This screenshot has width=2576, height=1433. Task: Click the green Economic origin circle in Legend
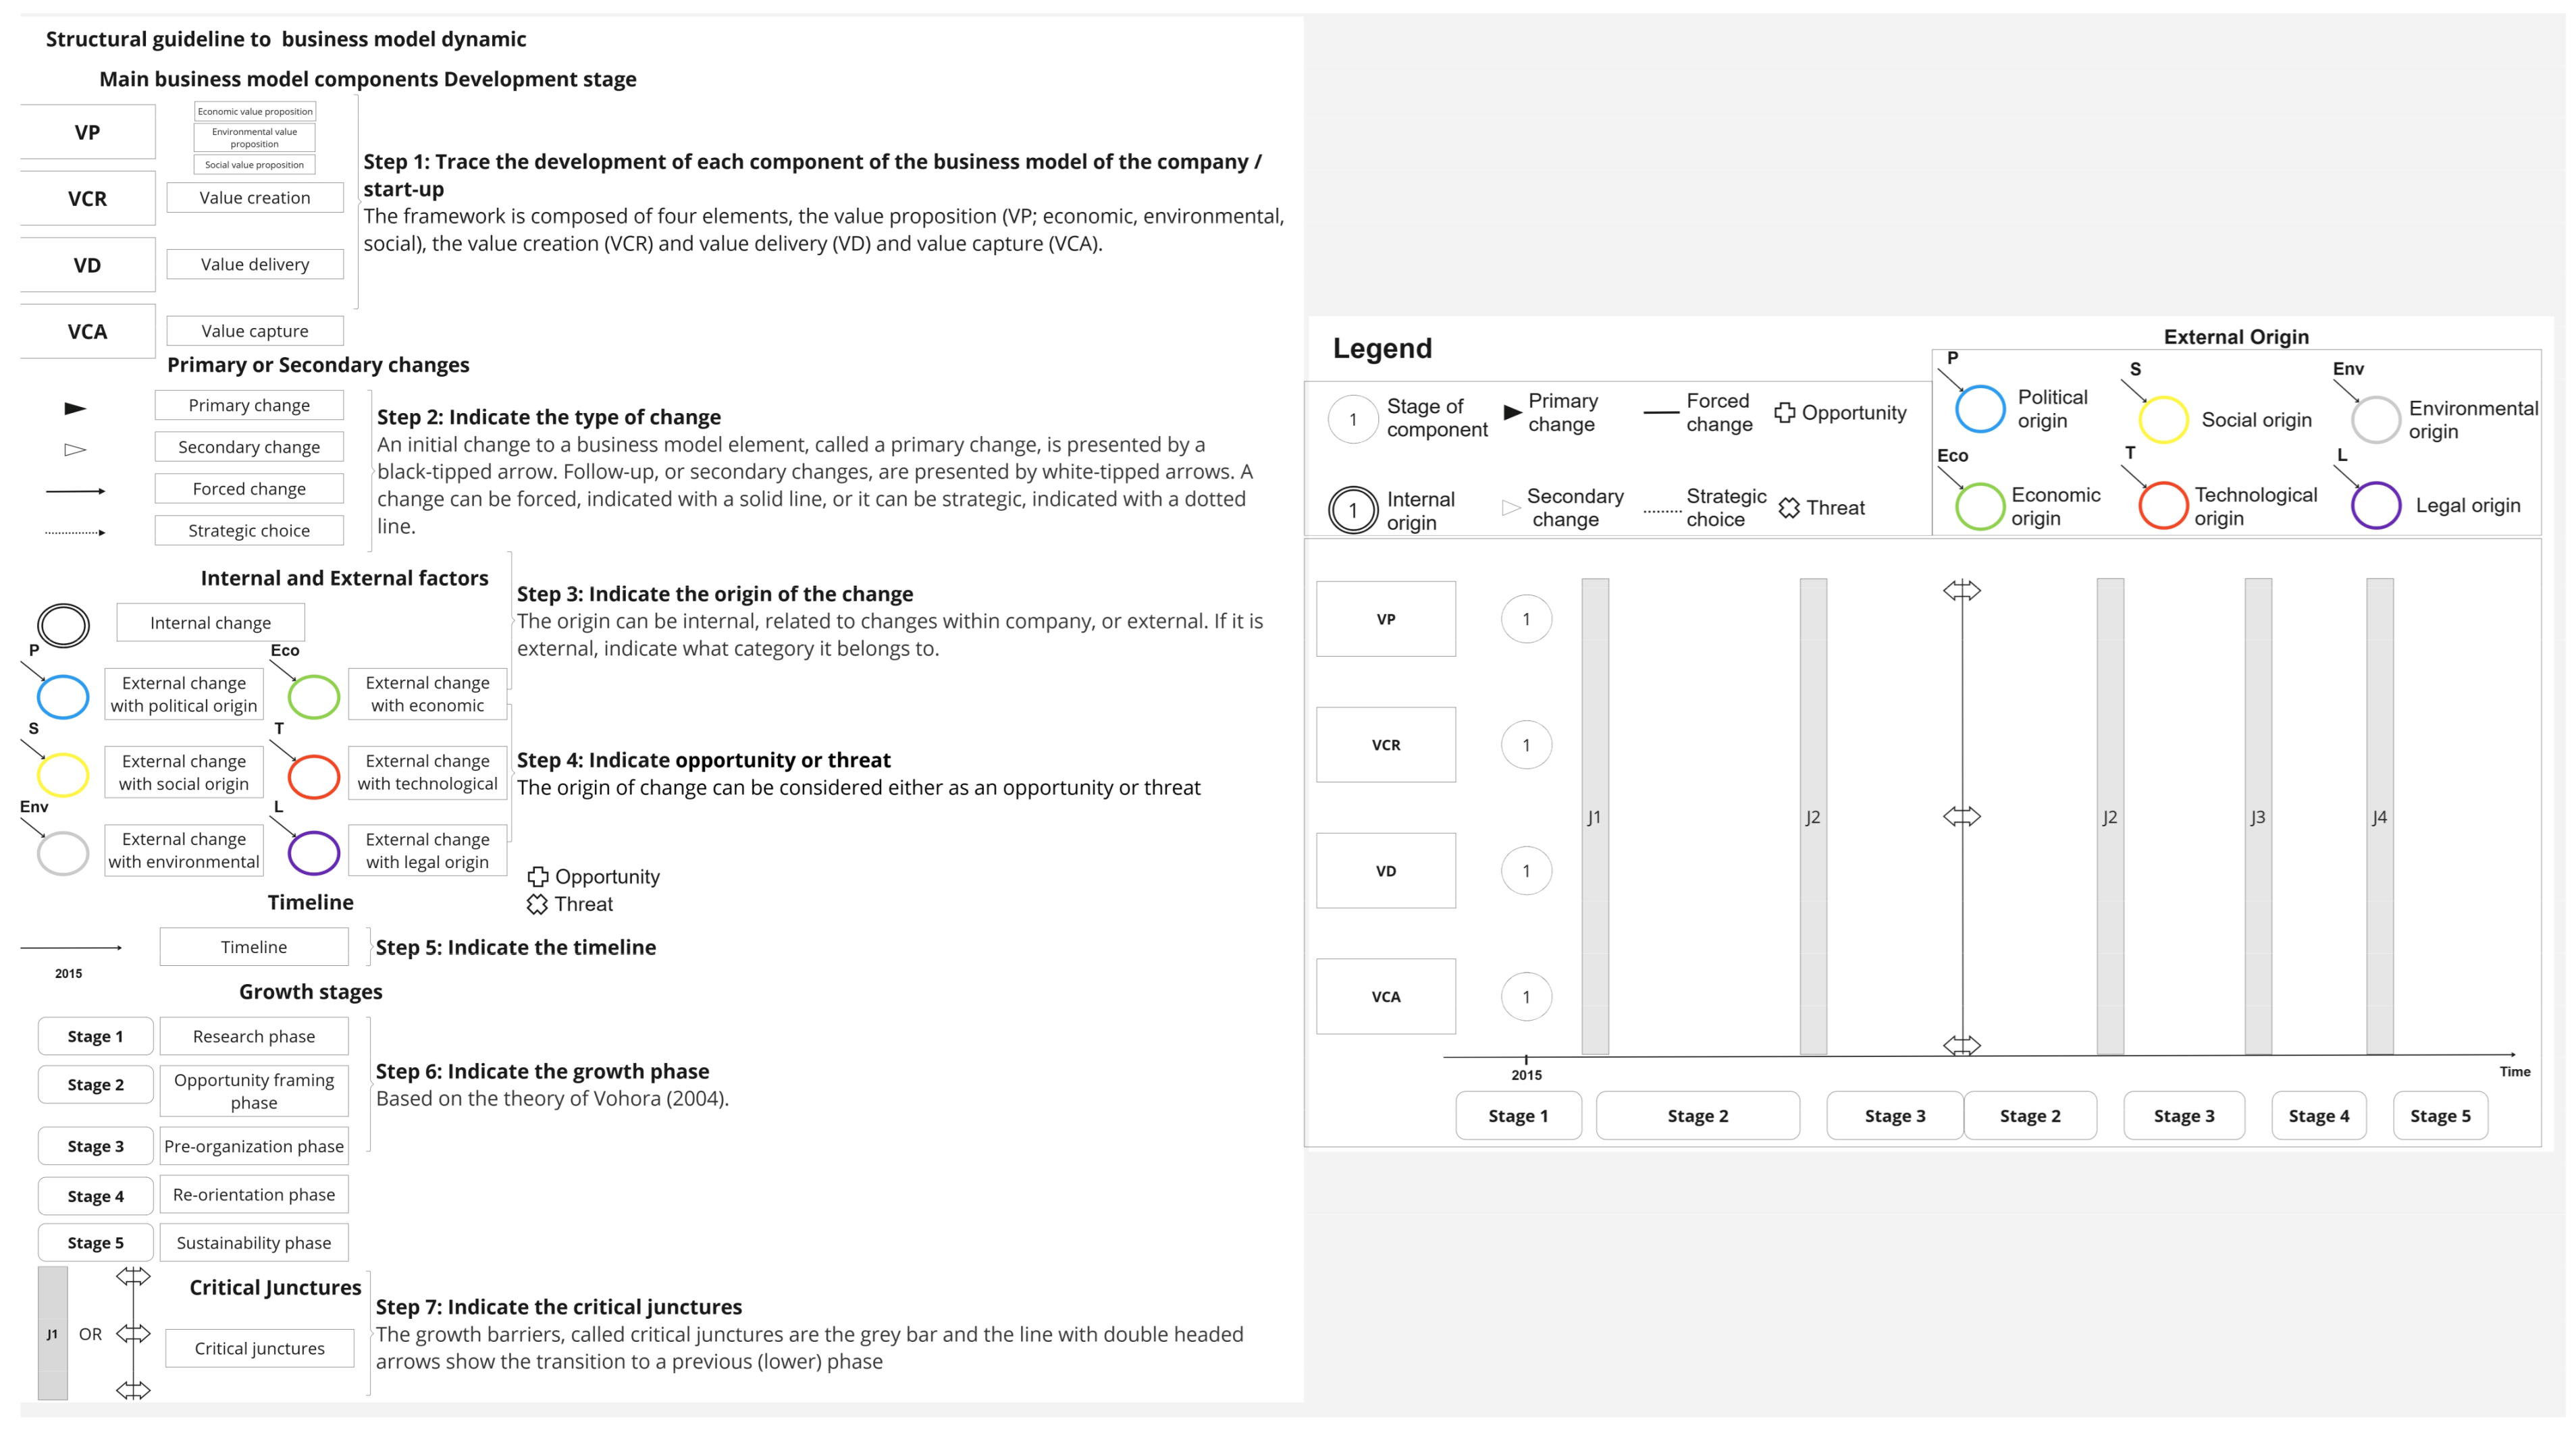(1980, 506)
